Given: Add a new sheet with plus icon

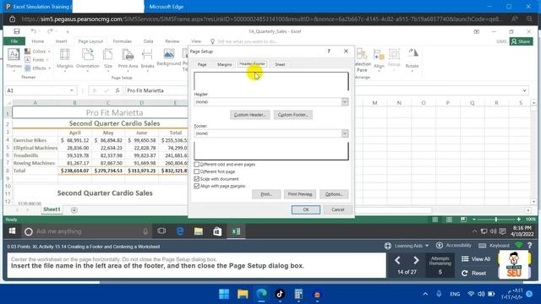Looking at the screenshot, I should tap(74, 210).
